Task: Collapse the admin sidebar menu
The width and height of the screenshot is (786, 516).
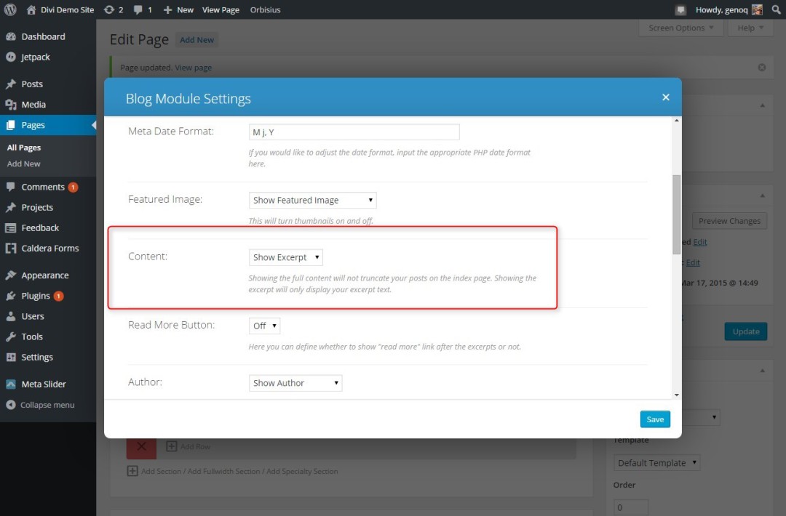Action: coord(42,405)
